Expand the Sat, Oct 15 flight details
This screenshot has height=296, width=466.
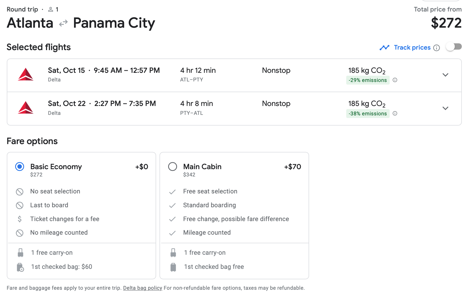tap(445, 75)
